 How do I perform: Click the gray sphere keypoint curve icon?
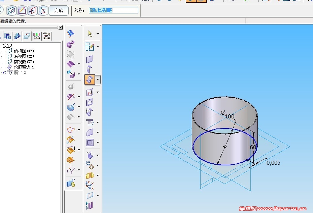pos(71,87)
